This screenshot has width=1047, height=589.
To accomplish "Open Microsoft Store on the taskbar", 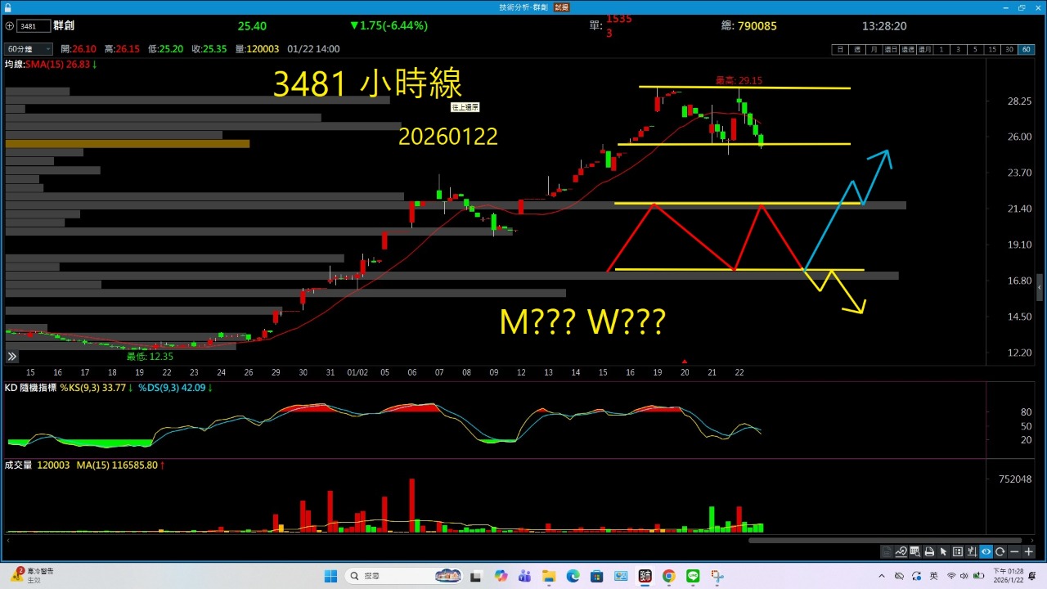I will 596,576.
